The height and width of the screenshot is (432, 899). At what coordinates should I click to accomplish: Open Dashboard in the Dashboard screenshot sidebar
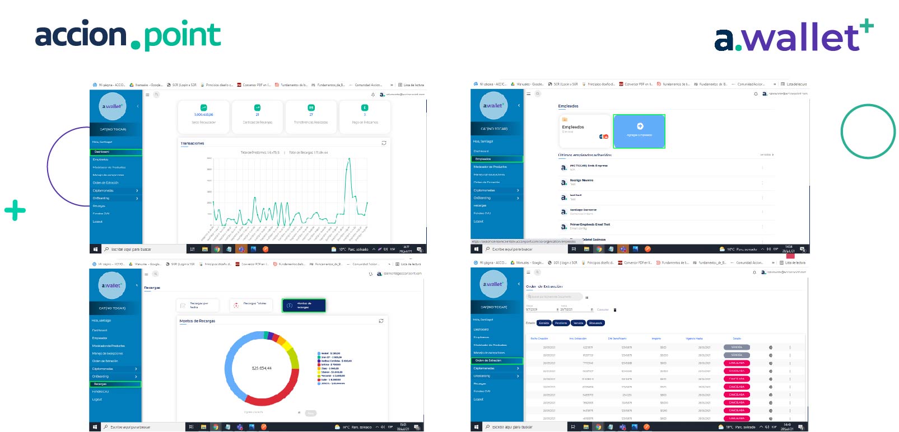(116, 152)
